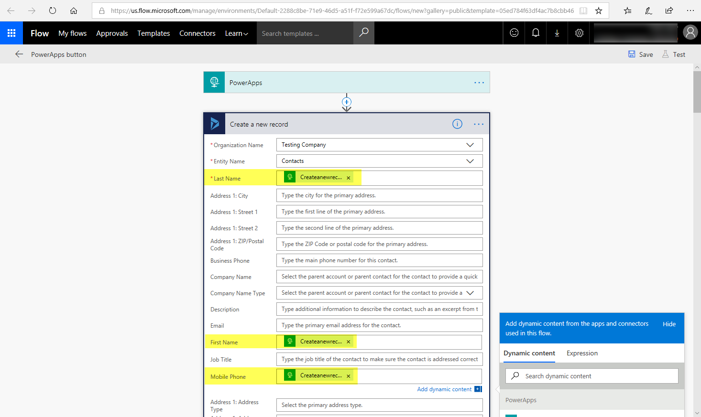This screenshot has width=701, height=417.
Task: Open the feedback smiley icon
Action: 514,33
